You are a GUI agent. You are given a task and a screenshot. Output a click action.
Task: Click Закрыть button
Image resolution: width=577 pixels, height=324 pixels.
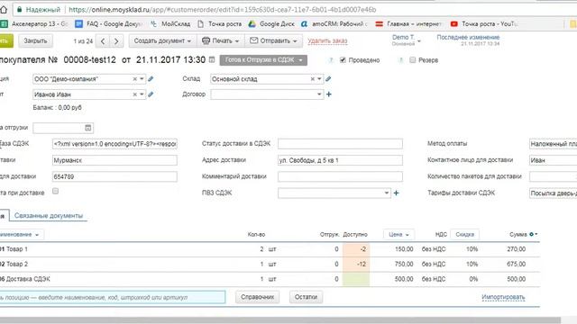(35, 40)
